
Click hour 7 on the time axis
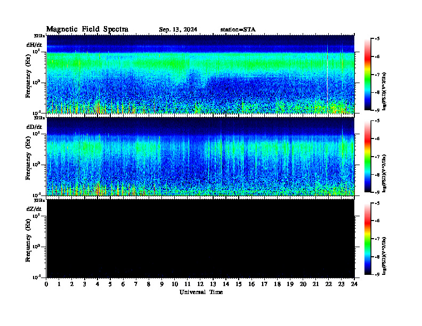(136, 284)
